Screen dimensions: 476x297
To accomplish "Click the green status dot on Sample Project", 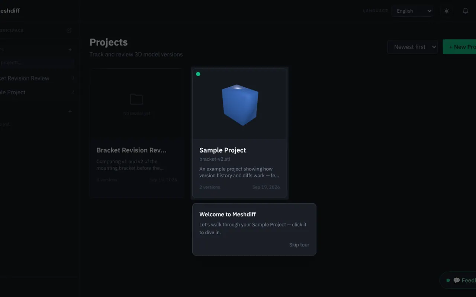I will (x=198, y=74).
